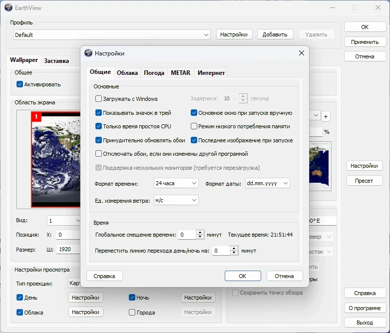Image resolution: width=390 pixels, height=333 pixels.
Task: Click Отмена in EarthView main window sidebar
Action: (x=365, y=56)
